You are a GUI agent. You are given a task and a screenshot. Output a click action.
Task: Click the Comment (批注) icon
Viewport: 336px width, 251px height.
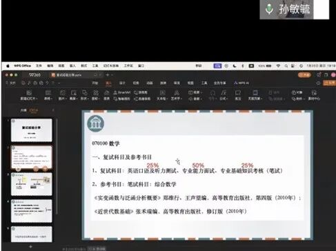point(238,93)
